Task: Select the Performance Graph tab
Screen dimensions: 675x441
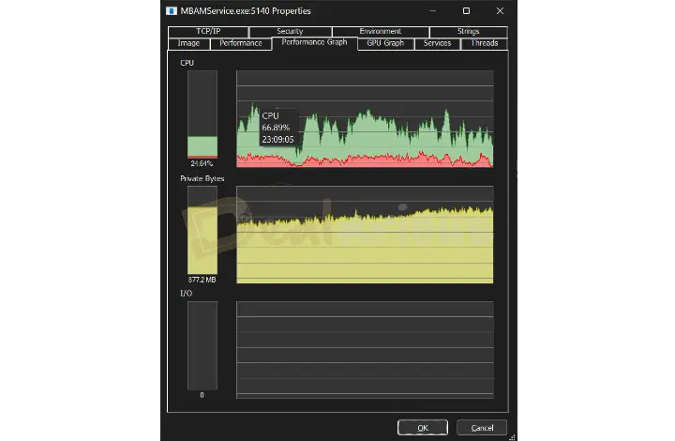Action: [x=314, y=43]
